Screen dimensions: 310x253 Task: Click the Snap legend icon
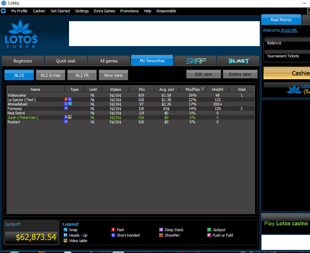tap(65, 230)
